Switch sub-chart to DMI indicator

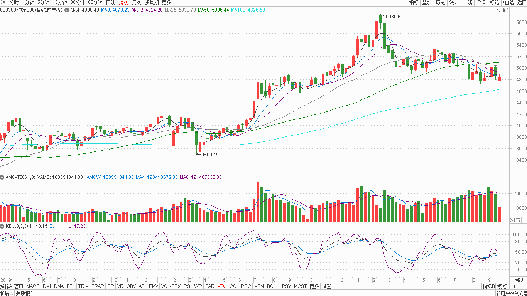click(47, 286)
